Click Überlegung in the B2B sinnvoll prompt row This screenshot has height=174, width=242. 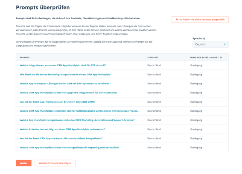coord(196,65)
